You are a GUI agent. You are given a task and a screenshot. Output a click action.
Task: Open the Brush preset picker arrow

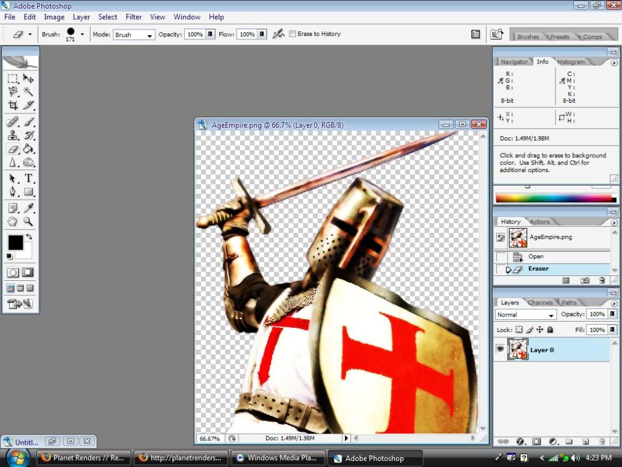pyautogui.click(x=82, y=34)
